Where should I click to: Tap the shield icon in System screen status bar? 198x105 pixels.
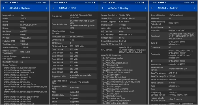[10, 2]
